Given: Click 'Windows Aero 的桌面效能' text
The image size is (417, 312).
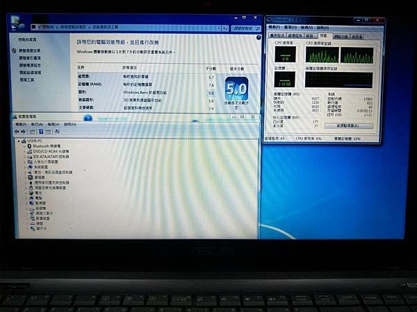Looking at the screenshot, I should click(145, 93).
